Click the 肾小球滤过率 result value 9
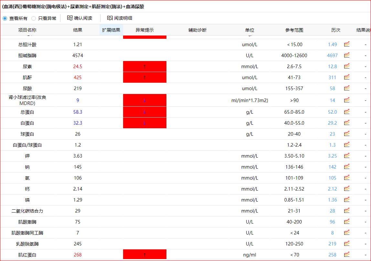Screen dimensions: 371x261 click(x=78, y=100)
